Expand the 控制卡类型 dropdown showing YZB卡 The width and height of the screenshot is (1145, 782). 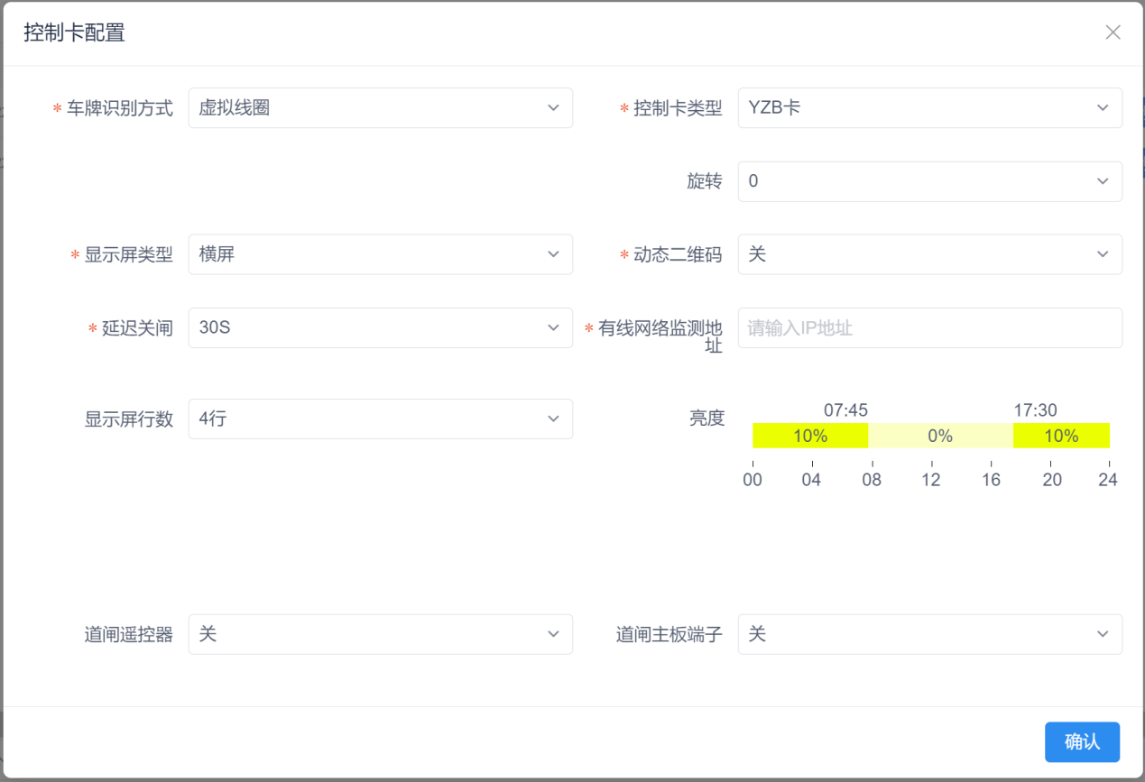(930, 108)
